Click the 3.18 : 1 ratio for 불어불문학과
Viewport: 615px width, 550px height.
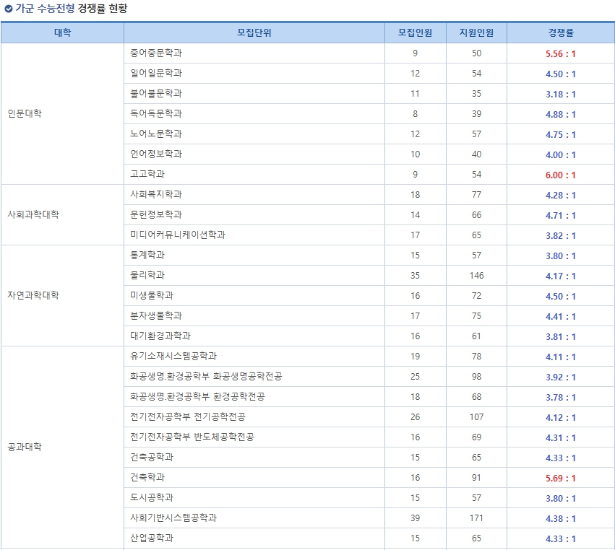561,95
